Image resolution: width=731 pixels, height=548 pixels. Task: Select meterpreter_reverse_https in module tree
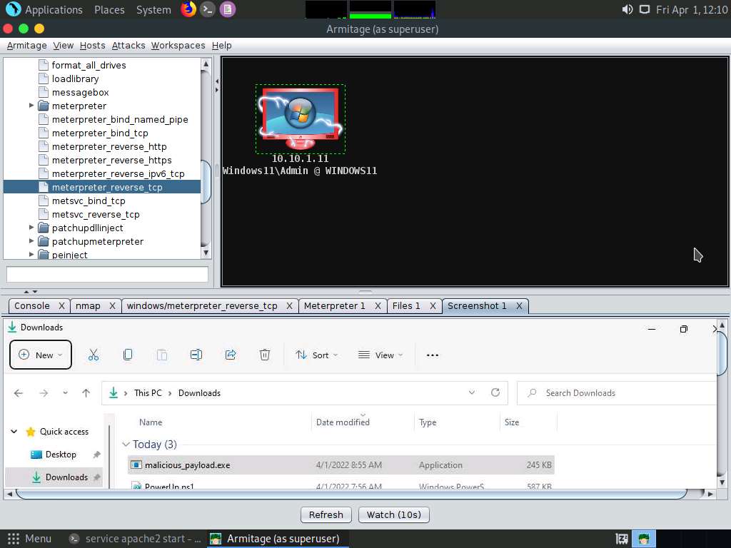click(x=111, y=160)
